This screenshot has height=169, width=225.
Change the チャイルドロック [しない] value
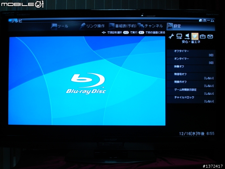pyautogui.click(x=209, y=101)
